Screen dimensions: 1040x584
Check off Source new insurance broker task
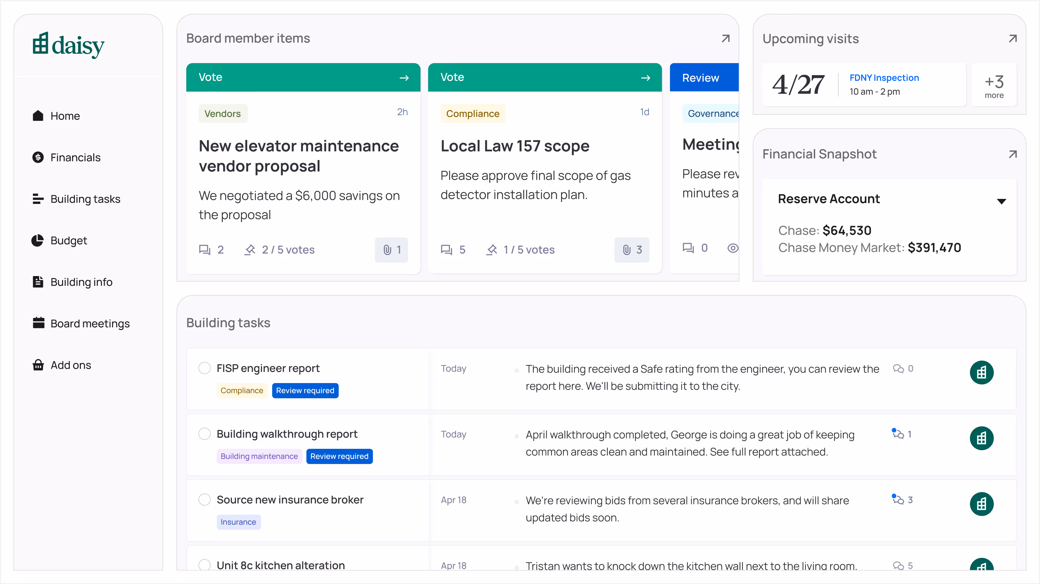point(205,500)
